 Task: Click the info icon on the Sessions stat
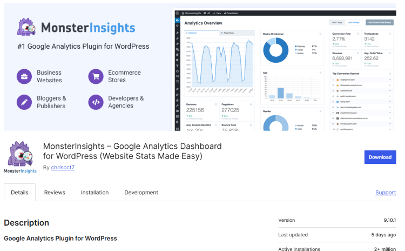pos(216,104)
